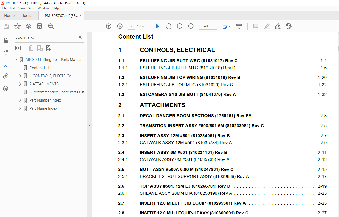Viewport: 339px width, 217px height.
Task: Open the Window menu
Action: [43, 8]
